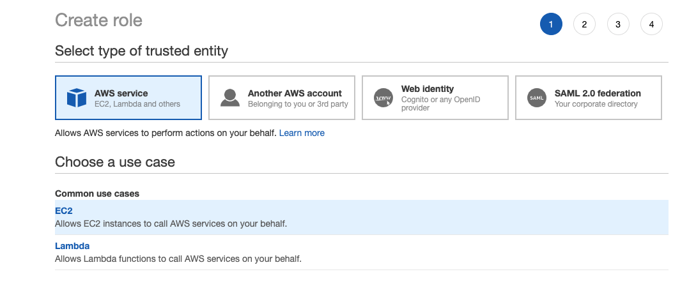Image resolution: width=696 pixels, height=281 pixels.
Task: Pick 'Web identity' as trusted entity
Action: 427,89
